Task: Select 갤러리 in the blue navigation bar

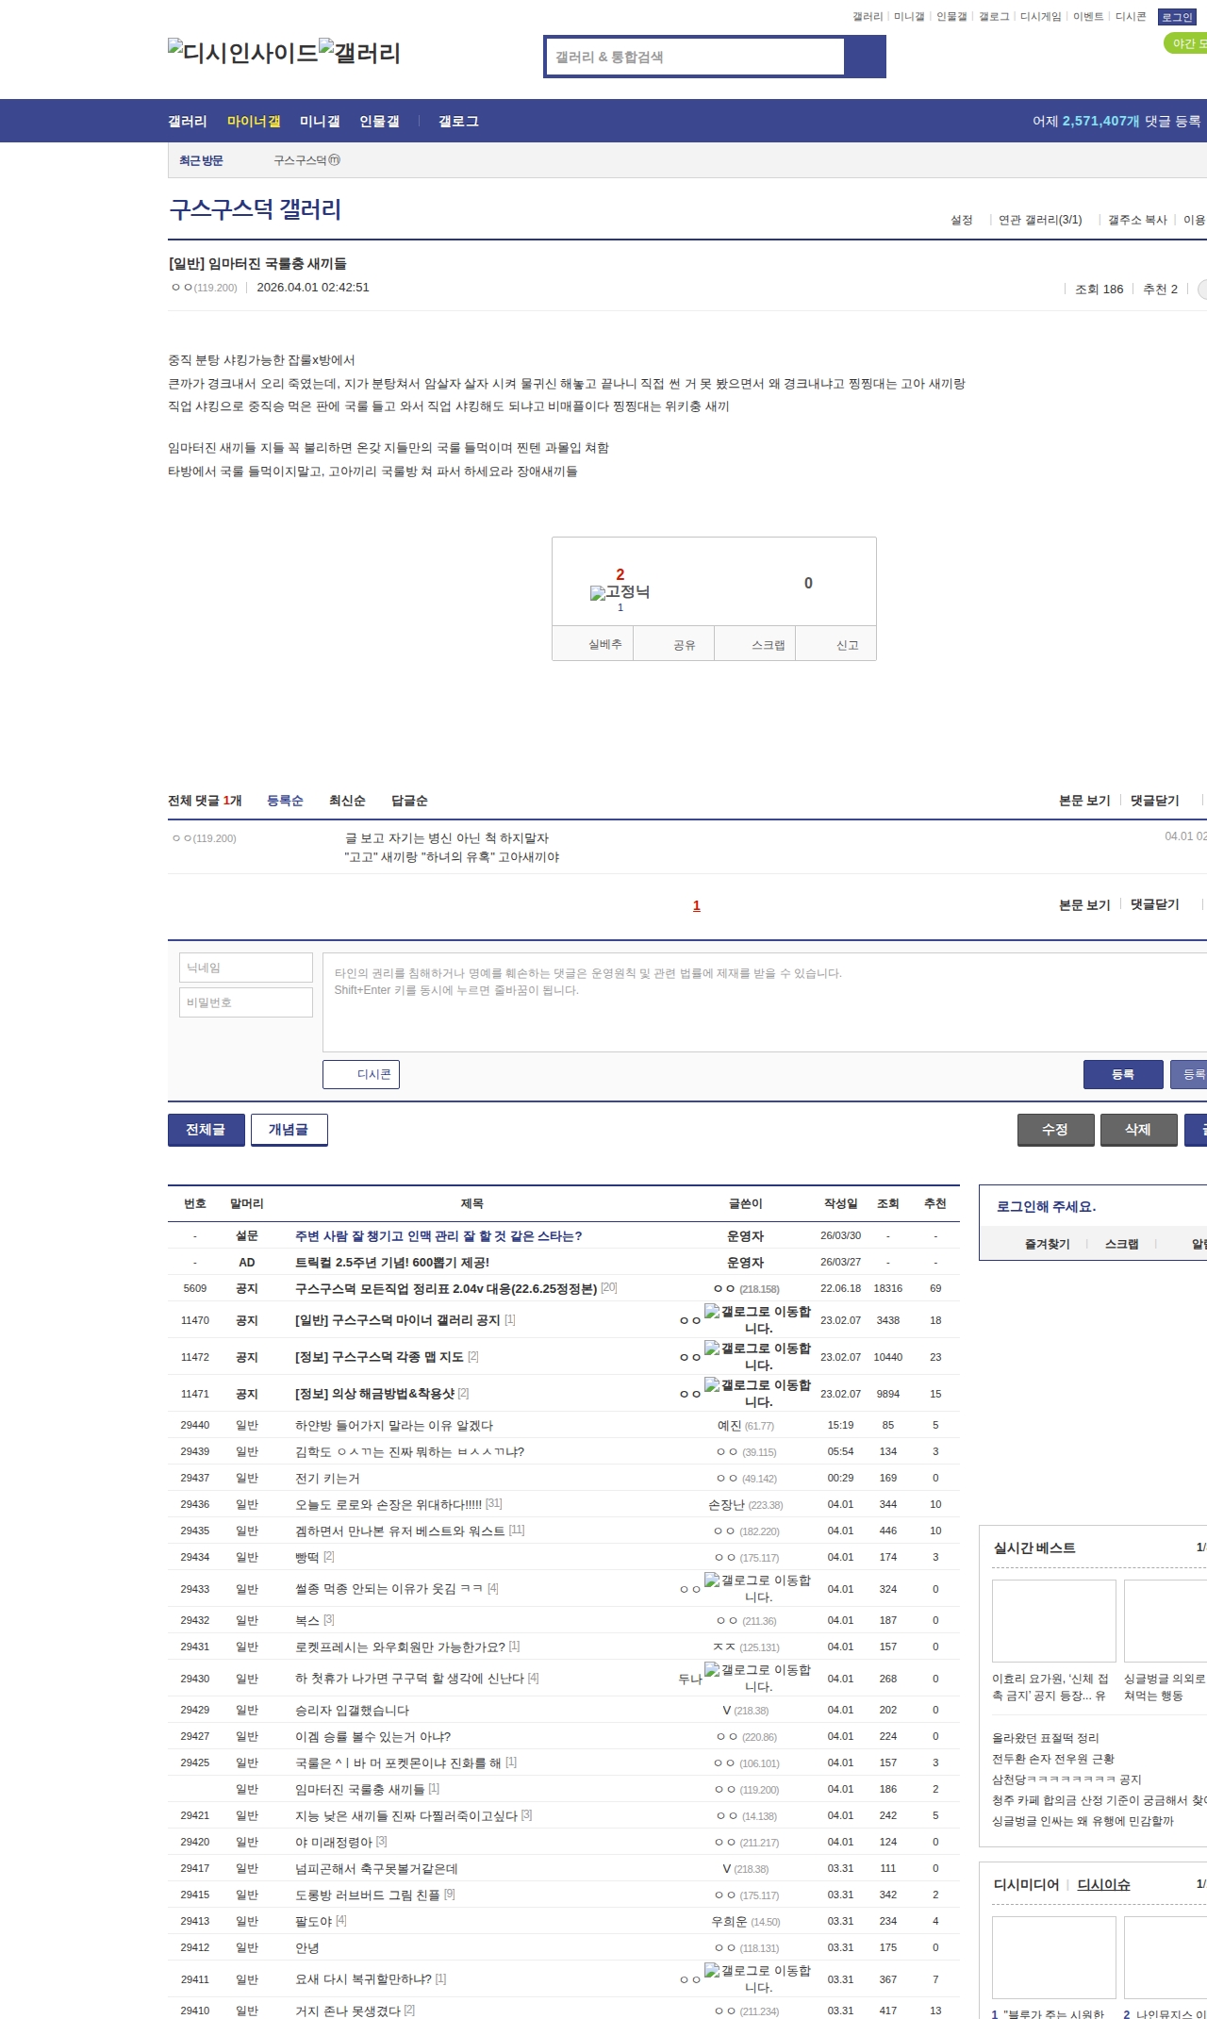Action: [188, 122]
